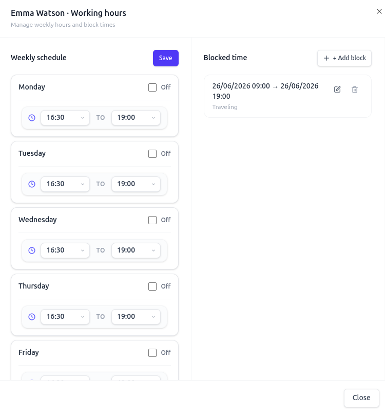
Task: Select Thursday start time dropdown
Action: (x=65, y=317)
